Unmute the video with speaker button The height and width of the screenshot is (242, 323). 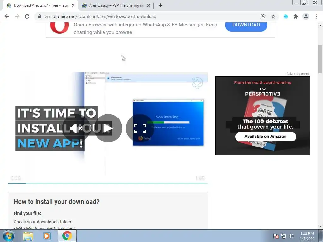tap(76, 128)
